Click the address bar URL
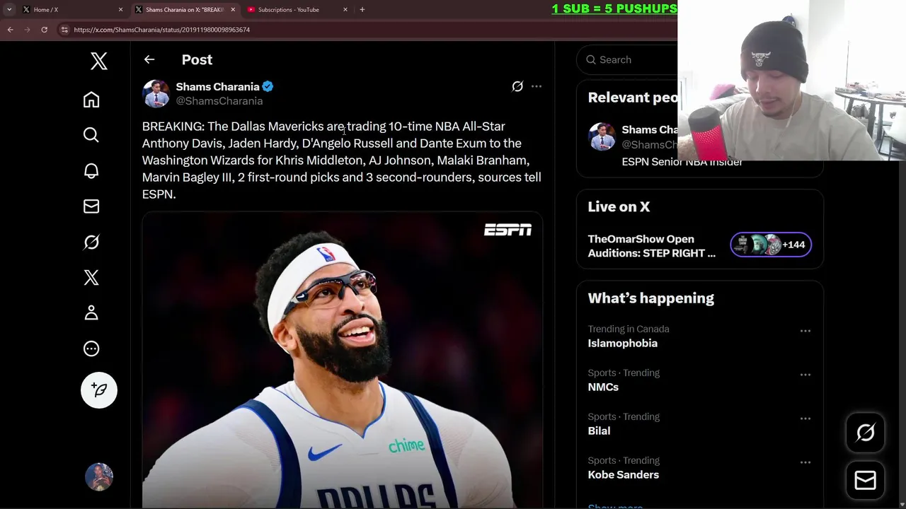The width and height of the screenshot is (906, 509). 161,30
